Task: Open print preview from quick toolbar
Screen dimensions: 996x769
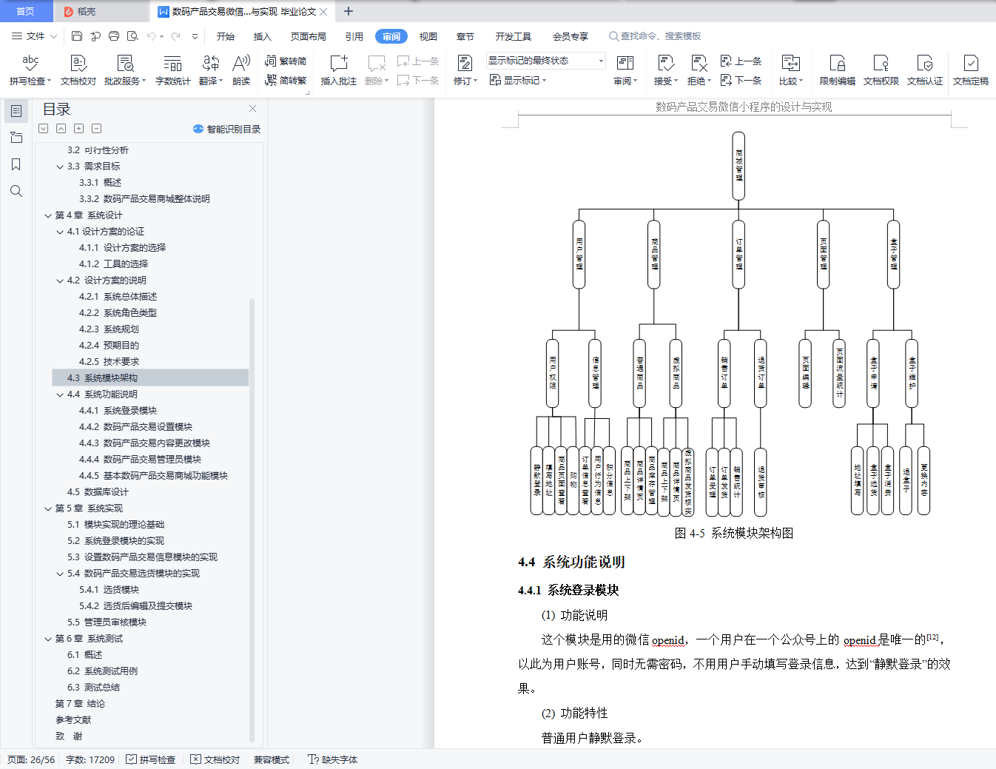Action: pyautogui.click(x=132, y=36)
